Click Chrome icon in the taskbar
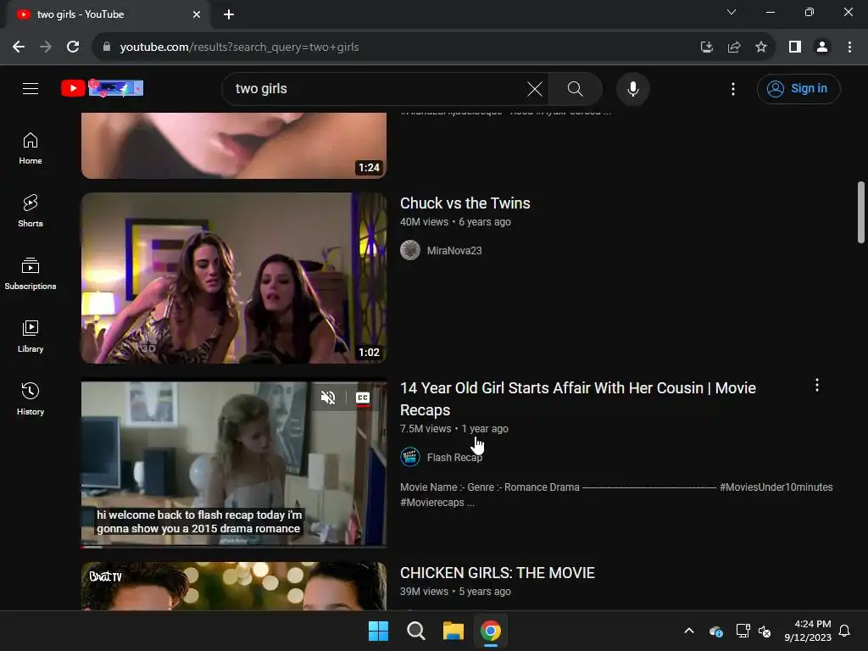 click(491, 631)
